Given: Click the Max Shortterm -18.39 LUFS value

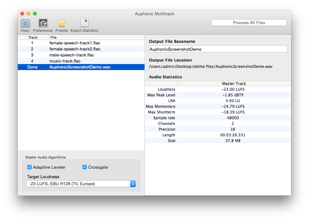Looking at the screenshot, I should [233, 112].
